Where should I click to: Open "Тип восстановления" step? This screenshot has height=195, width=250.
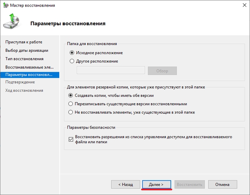tap(24, 59)
